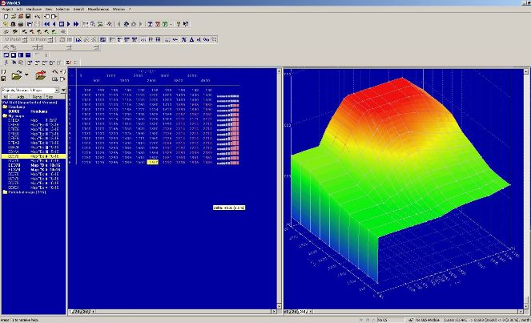Open the Hardware menu
Screen dimensions: 531x323
point(32,8)
